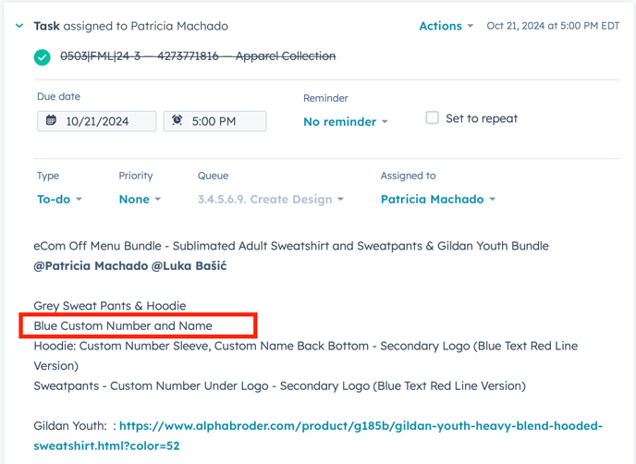
Task: Change assignee Patricia Machado dropdown
Action: point(437,200)
